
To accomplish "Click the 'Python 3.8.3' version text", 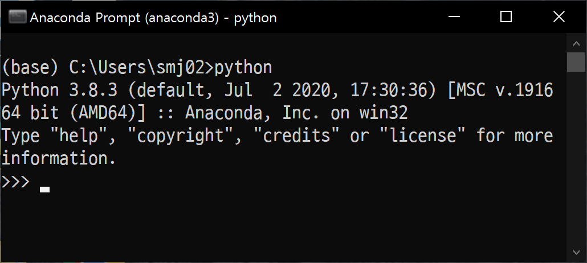I will click(59, 91).
